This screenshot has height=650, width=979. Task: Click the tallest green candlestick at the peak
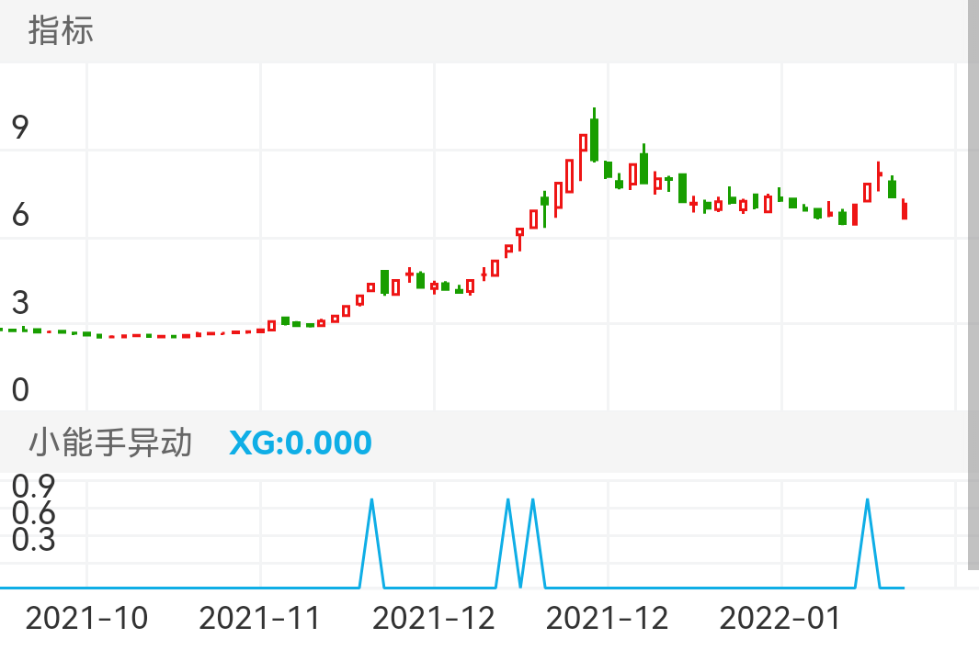(x=595, y=139)
